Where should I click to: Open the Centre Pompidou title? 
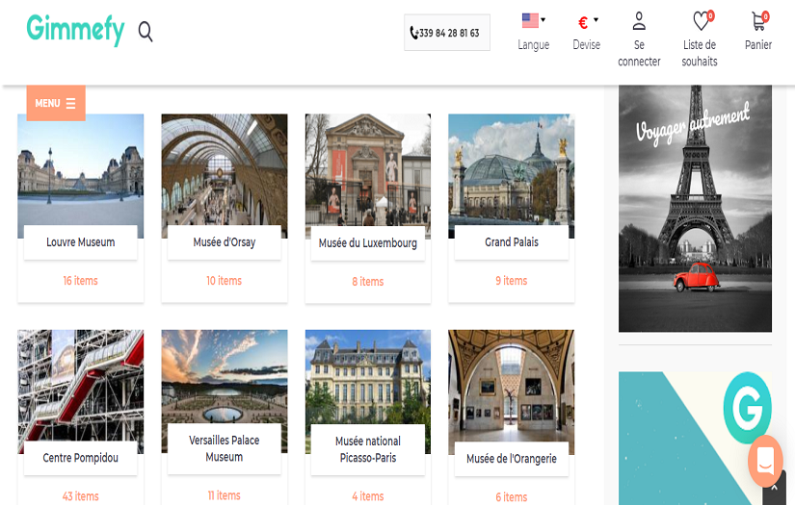[x=81, y=458]
